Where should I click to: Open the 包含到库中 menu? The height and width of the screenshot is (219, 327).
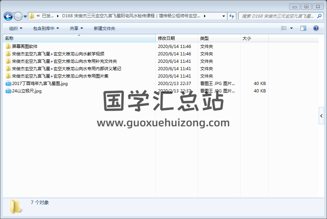[46, 28]
